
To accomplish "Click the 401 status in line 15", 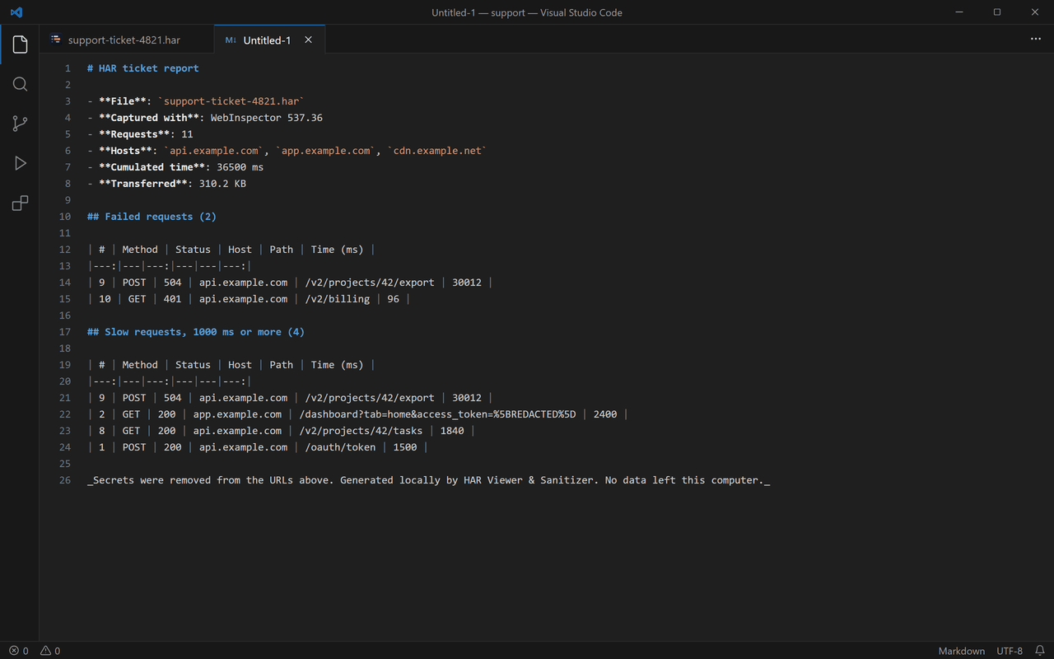I will pyautogui.click(x=172, y=299).
